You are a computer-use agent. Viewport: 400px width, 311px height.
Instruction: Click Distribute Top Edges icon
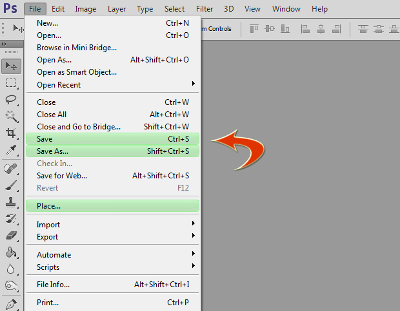(363, 29)
